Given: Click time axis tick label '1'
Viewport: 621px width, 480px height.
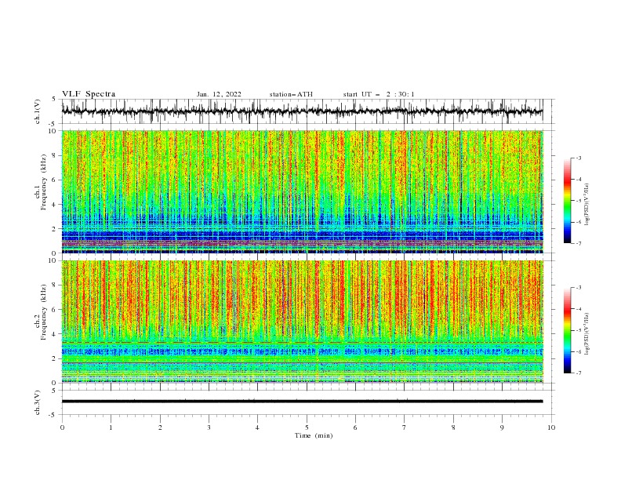Looking at the screenshot, I should click(111, 427).
